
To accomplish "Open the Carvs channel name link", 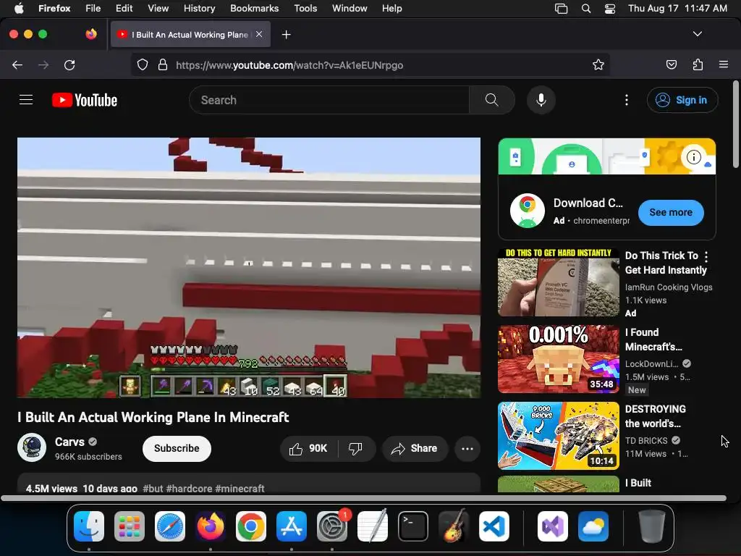I will 69,442.
